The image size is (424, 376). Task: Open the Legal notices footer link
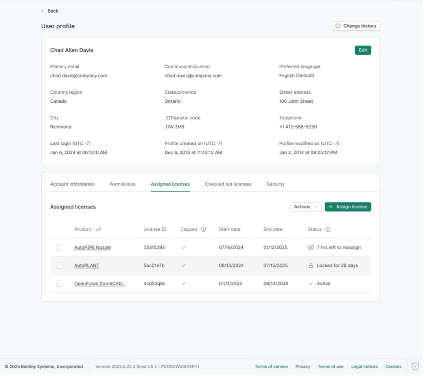(x=364, y=366)
